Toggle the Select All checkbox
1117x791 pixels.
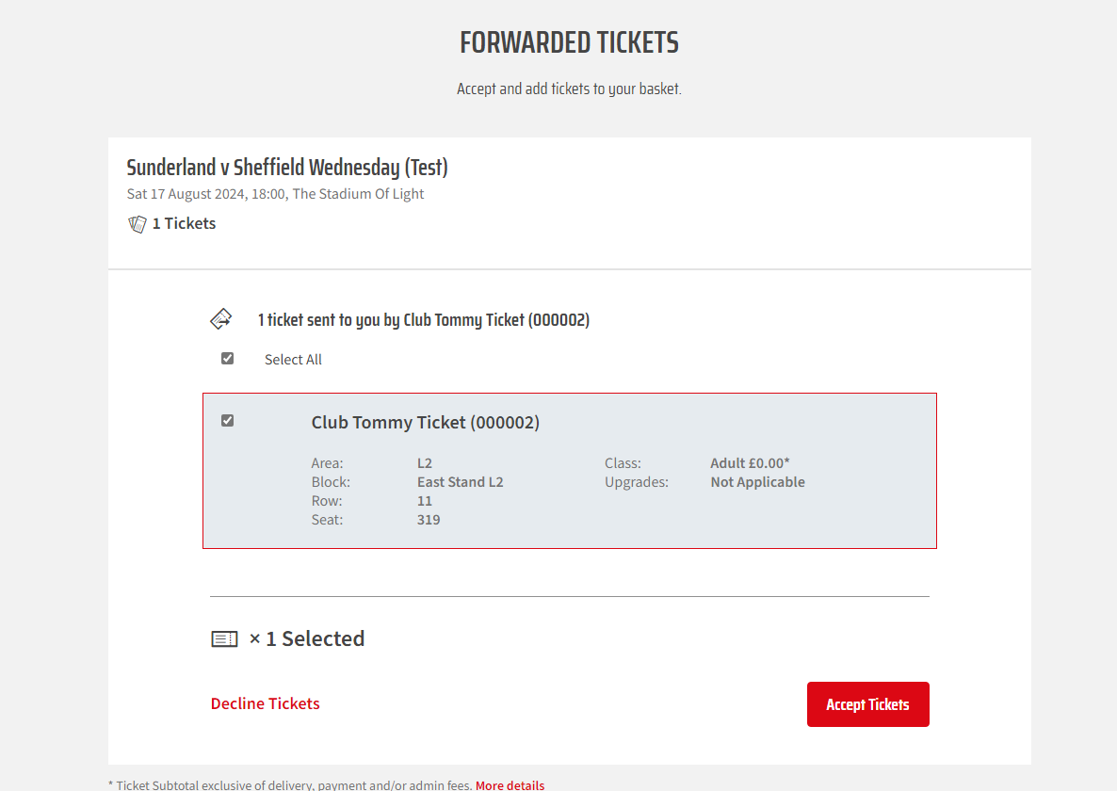227,358
